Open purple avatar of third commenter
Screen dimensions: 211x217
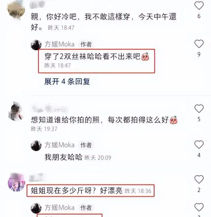16,182
